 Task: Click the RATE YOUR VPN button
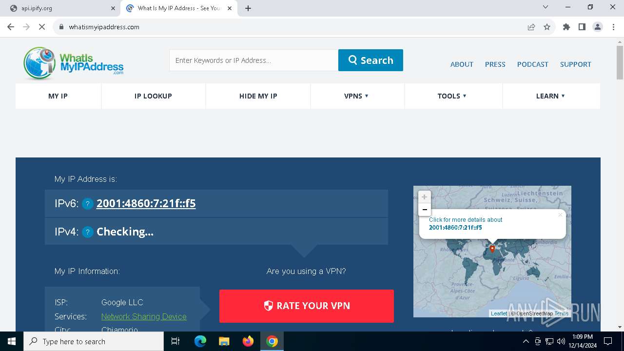[306, 306]
